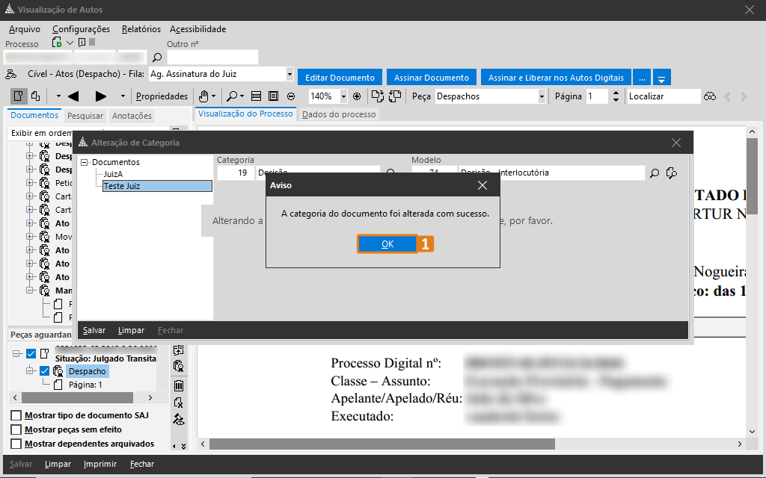Open the Relatórios menu

click(141, 29)
